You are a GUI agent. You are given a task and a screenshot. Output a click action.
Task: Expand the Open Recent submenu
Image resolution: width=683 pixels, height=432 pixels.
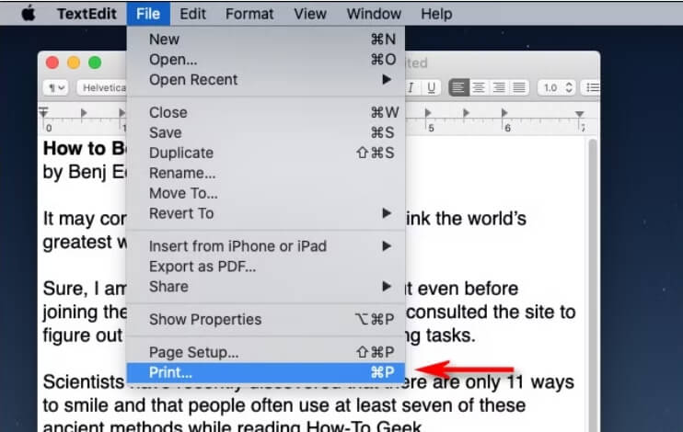coord(266,80)
